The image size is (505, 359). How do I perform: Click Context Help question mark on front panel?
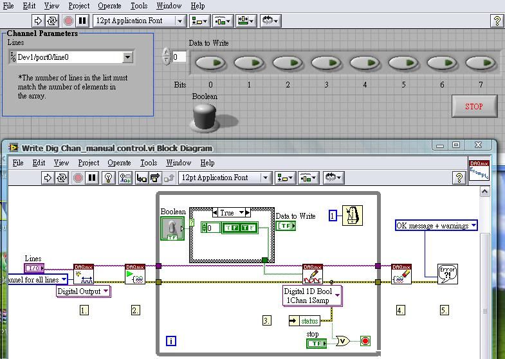pyautogui.click(x=497, y=21)
